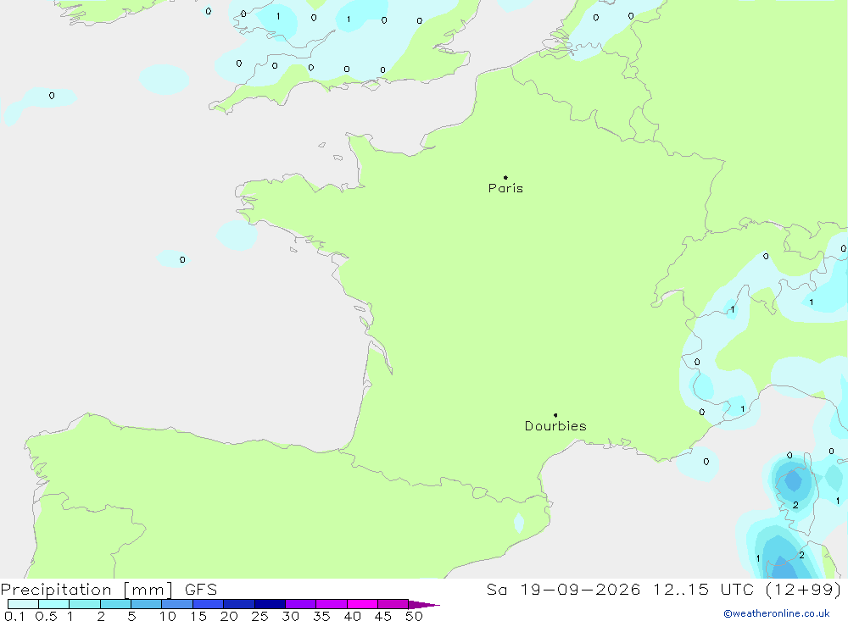Image resolution: width=848 pixels, height=621 pixels.
Task: Select the 25 mm dark navy legend swatch
Action: tap(270, 604)
